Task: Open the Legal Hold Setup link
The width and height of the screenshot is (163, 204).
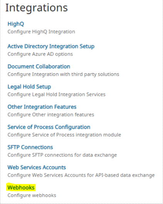Action: coord(29,87)
